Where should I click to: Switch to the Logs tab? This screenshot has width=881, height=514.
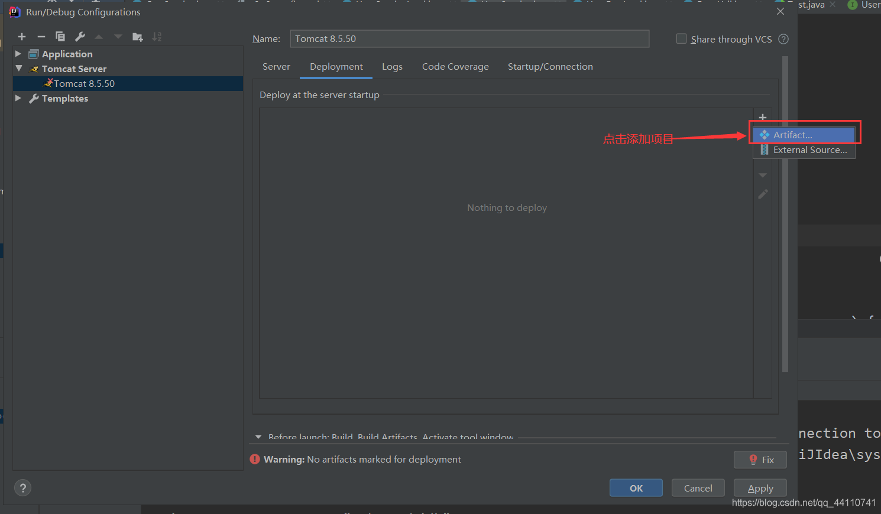point(392,66)
